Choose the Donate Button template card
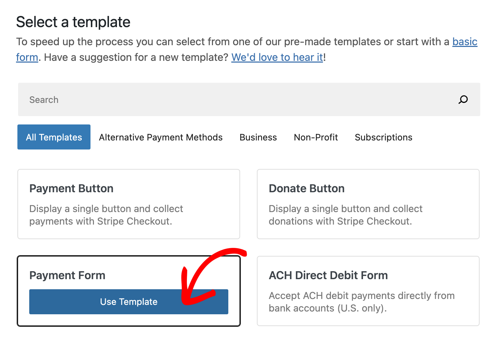Screen dimensions: 497x340 [368, 204]
